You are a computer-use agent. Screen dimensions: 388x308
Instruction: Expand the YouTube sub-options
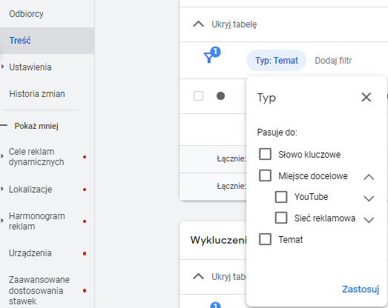[x=369, y=198]
